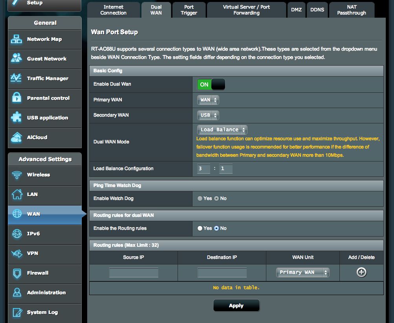Click the IPv6 globe icon
This screenshot has height=323, width=394.
tap(17, 233)
